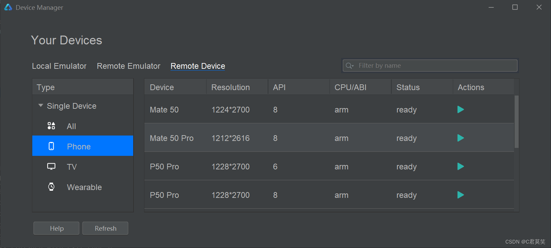Switch to Local Emulator tab
Image resolution: width=551 pixels, height=248 pixels.
59,66
